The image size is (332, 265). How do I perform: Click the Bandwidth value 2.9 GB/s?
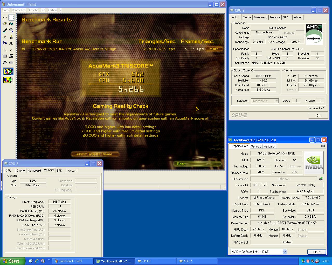click(x=310, y=217)
